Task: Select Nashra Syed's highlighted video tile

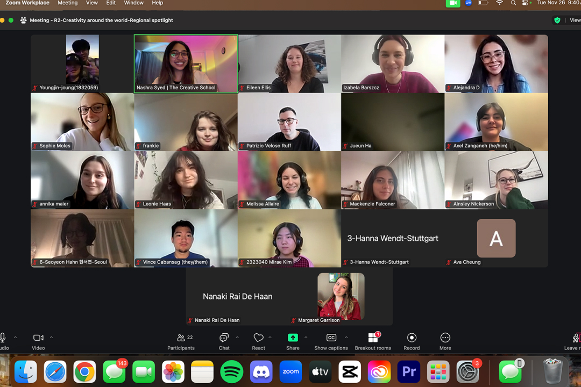Action: 186,63
